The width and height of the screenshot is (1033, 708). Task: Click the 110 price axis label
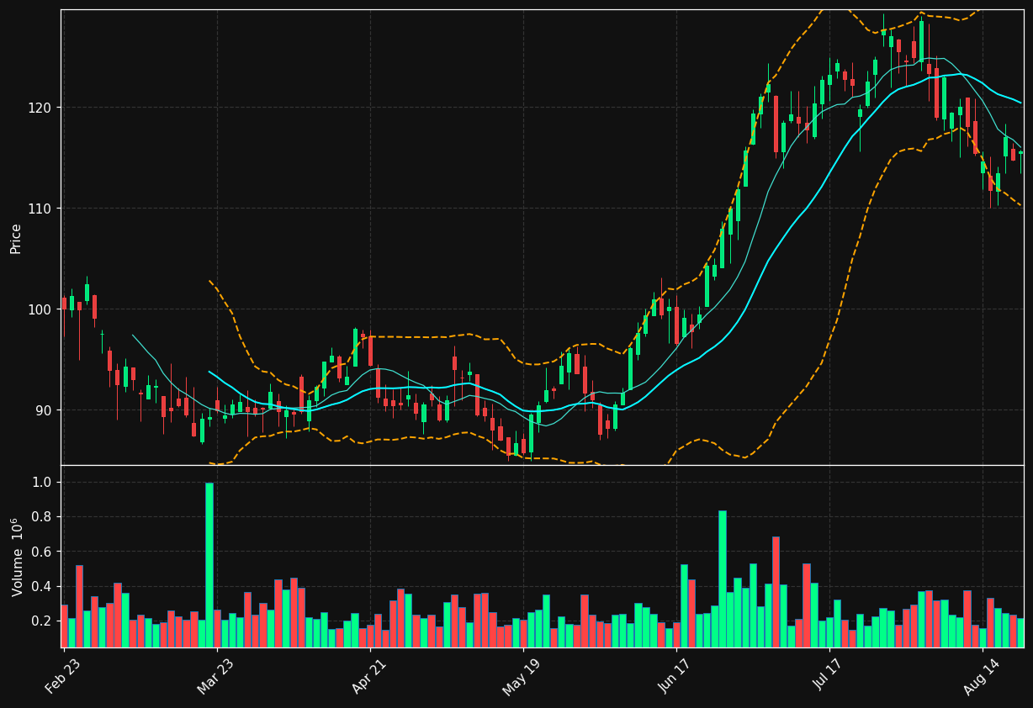(40, 209)
